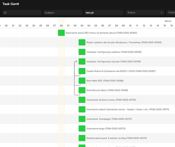Viewport: 175px width, 147px height.
Task: Click the Status dropdown up-down arrows
Action: tap(161, 13)
